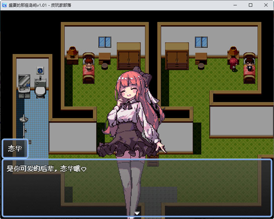274x219 pixels.
Task: Click the lamp in left bedroom
Action: 72,52
